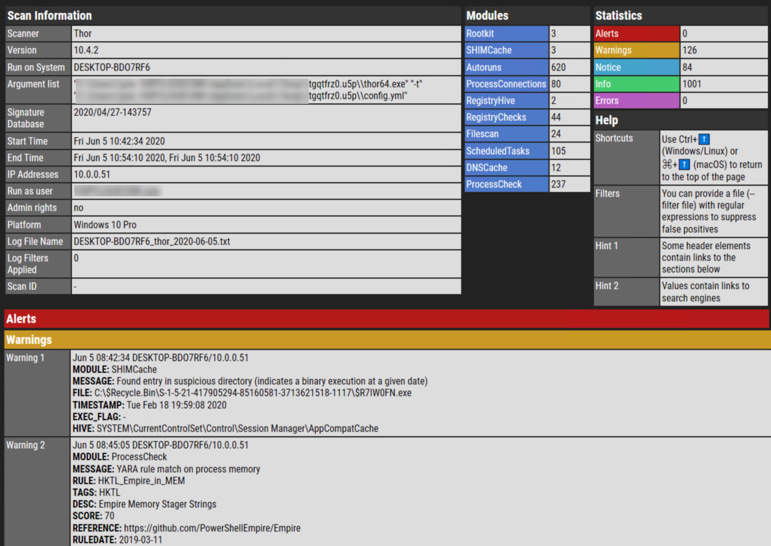Jump to the Rootkit module section
Screen dimensions: 771x546
click(480, 34)
